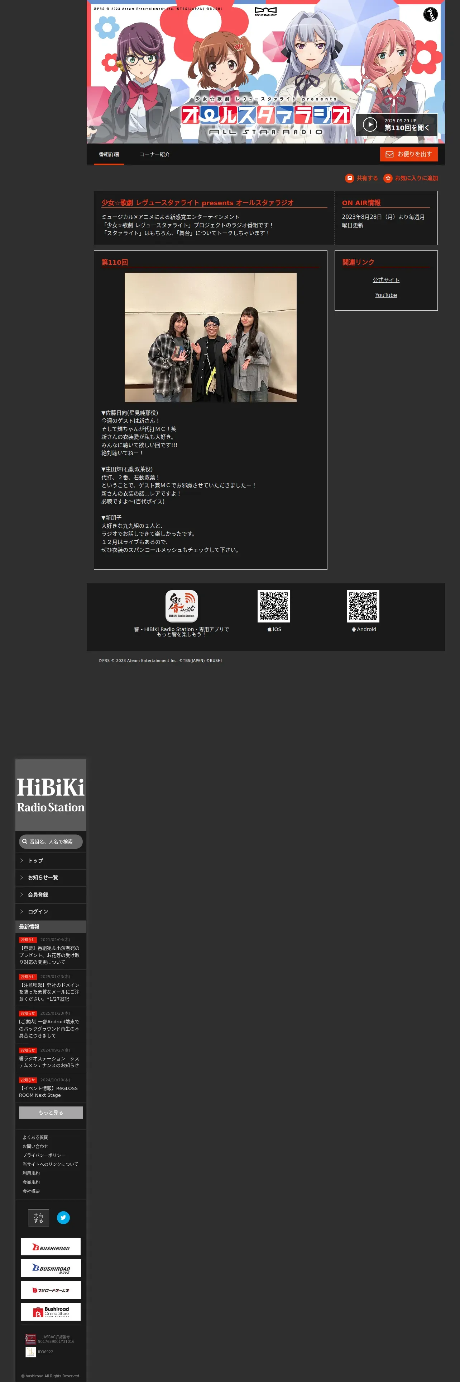Open the 会社概要 link
This screenshot has width=460, height=1382.
[x=31, y=1191]
